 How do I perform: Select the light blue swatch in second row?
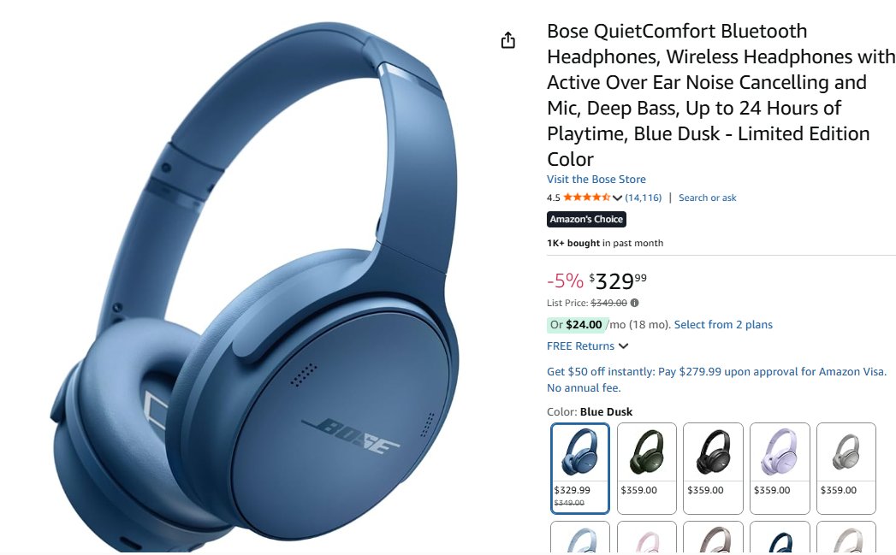[x=580, y=537]
